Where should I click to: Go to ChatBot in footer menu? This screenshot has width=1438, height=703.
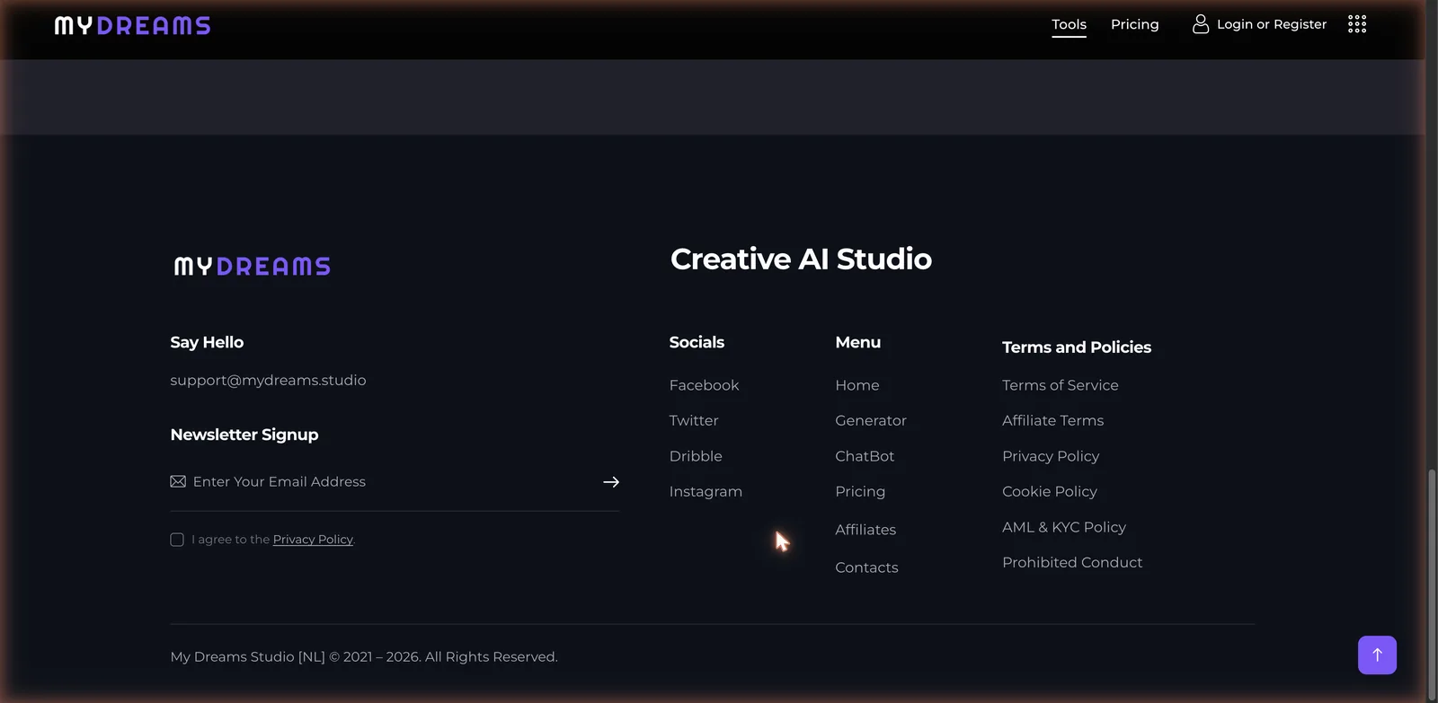[865, 456]
